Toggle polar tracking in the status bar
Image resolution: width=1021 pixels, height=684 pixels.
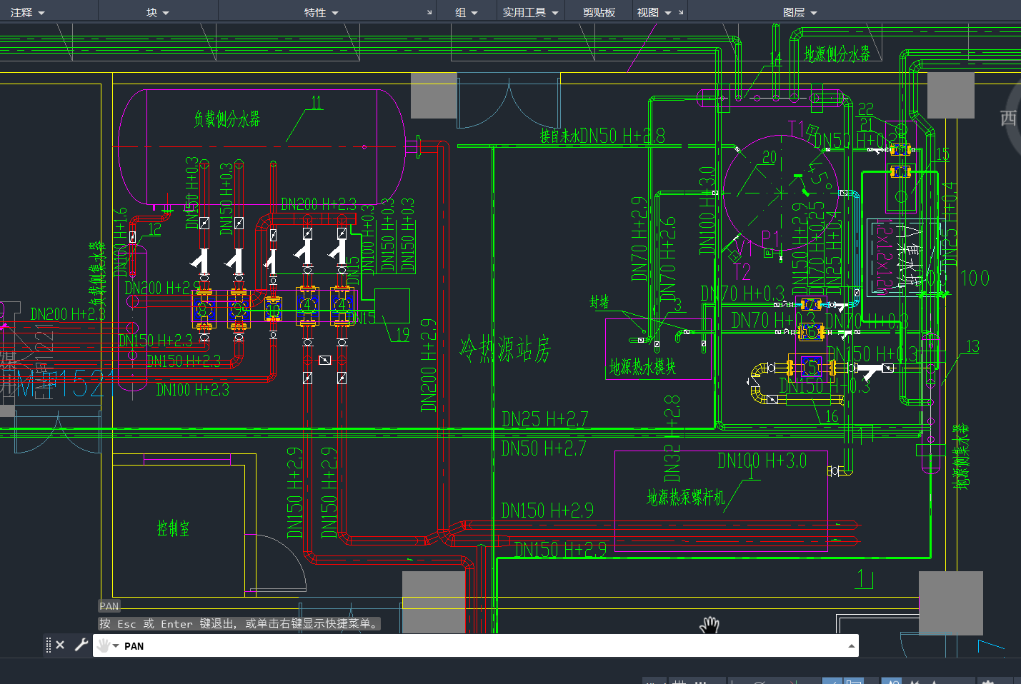point(759,682)
